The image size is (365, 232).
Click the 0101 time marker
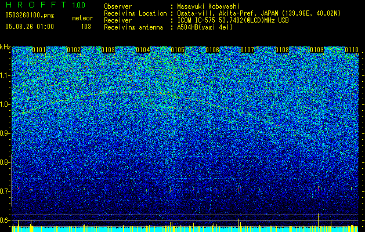[39, 50]
